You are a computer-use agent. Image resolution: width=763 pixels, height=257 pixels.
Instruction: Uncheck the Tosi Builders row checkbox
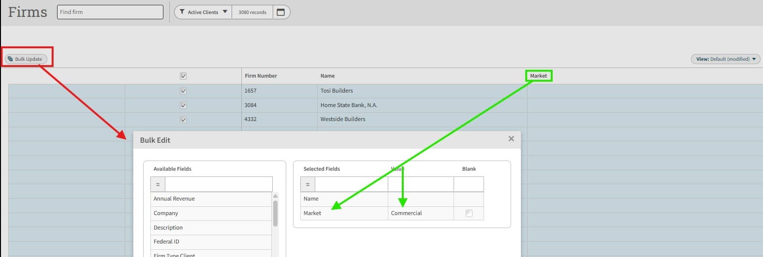[x=183, y=91]
